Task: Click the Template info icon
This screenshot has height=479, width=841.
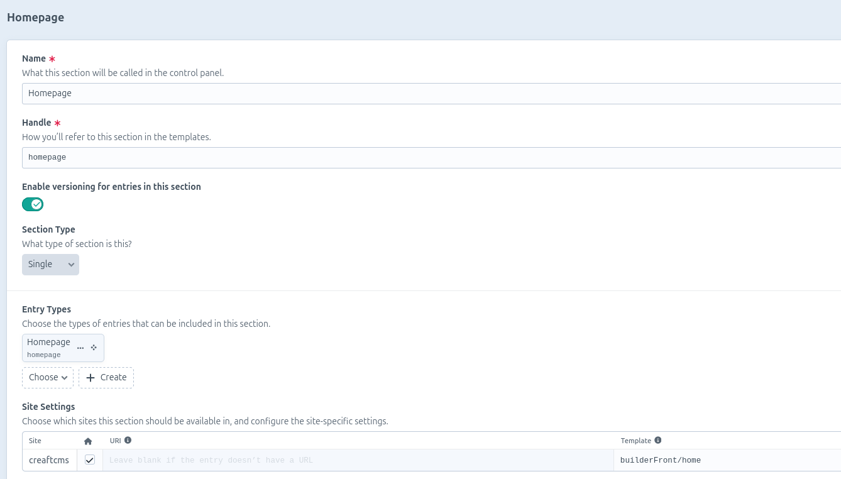Action: 658,440
